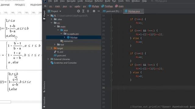195x109 pixels.
Task: Click the '0, t ≤ b' formula text in document
Action: coord(13,74)
